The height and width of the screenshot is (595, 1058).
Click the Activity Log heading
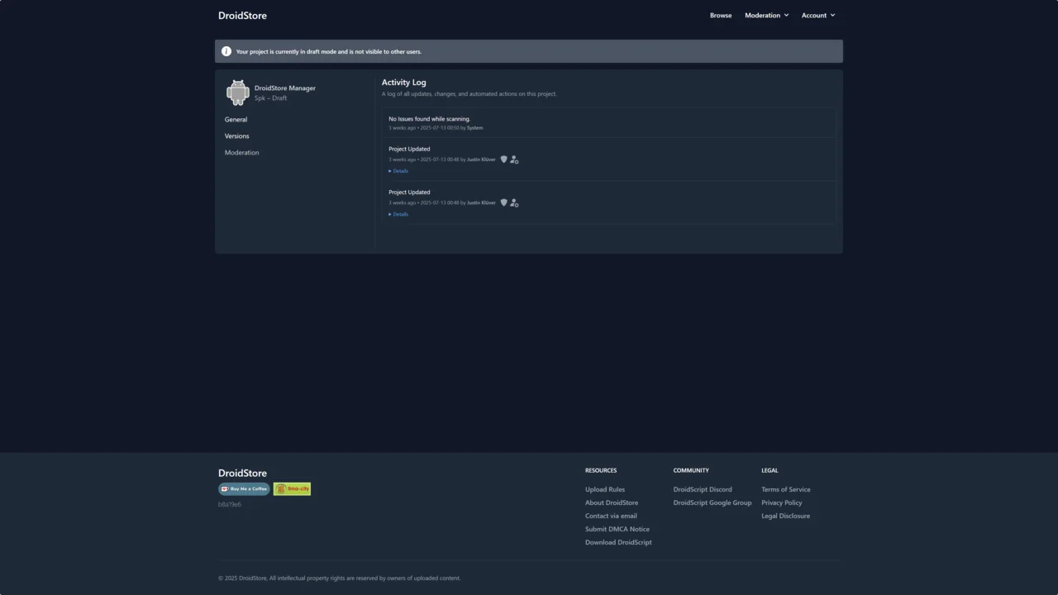pos(404,83)
